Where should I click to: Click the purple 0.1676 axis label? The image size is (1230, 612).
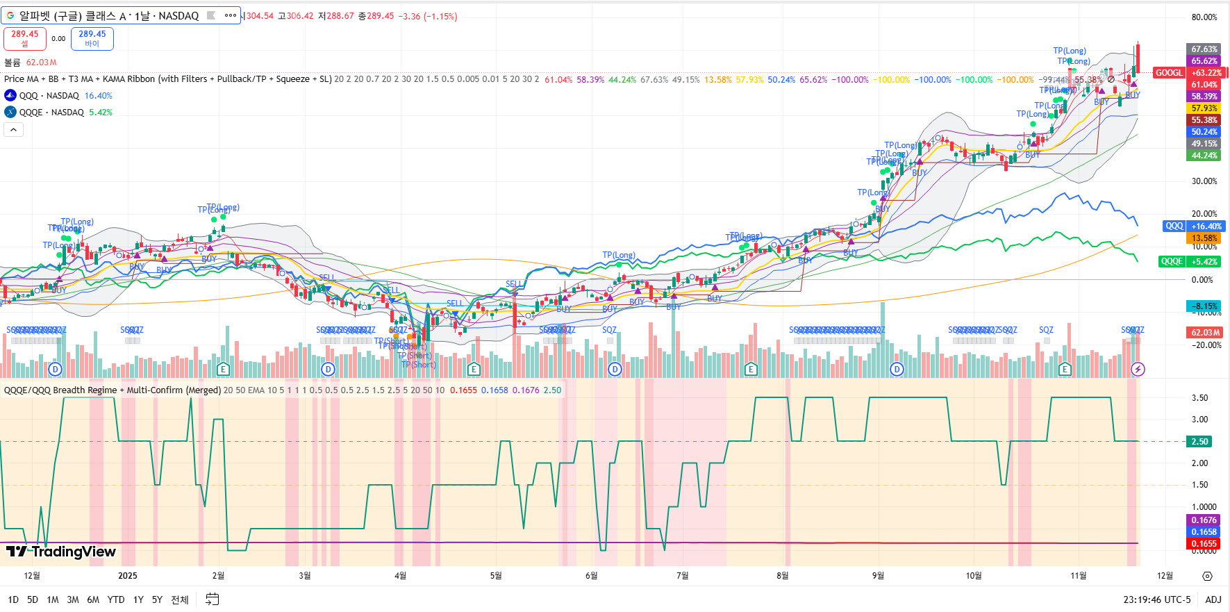coord(1204,520)
